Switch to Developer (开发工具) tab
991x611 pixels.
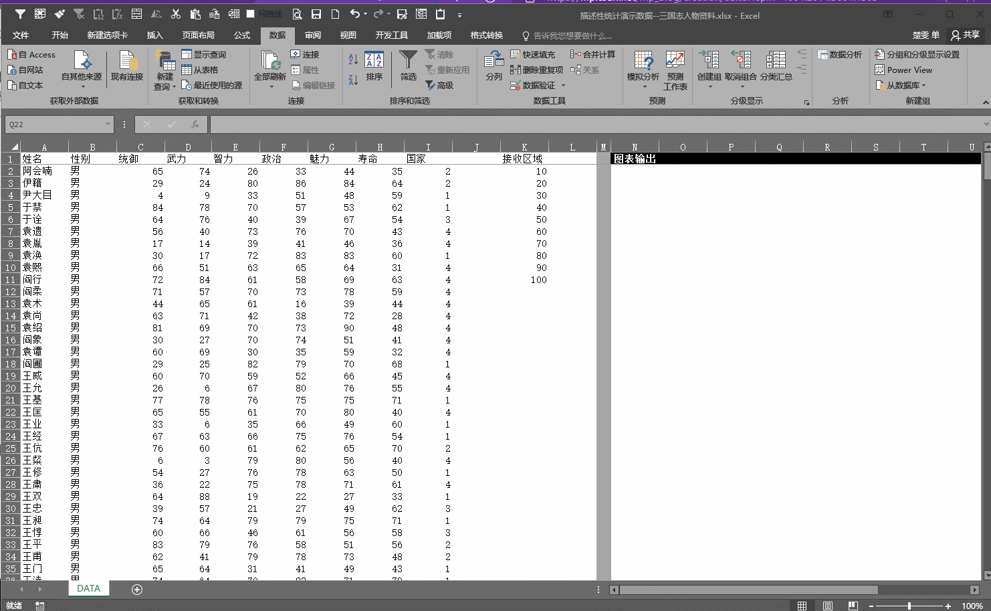point(392,35)
